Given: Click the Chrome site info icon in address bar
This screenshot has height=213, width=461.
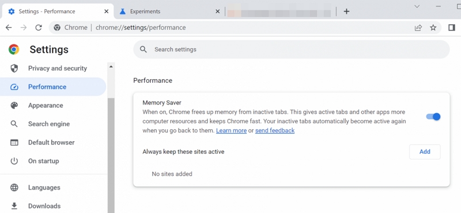Looking at the screenshot, I should coord(56,28).
